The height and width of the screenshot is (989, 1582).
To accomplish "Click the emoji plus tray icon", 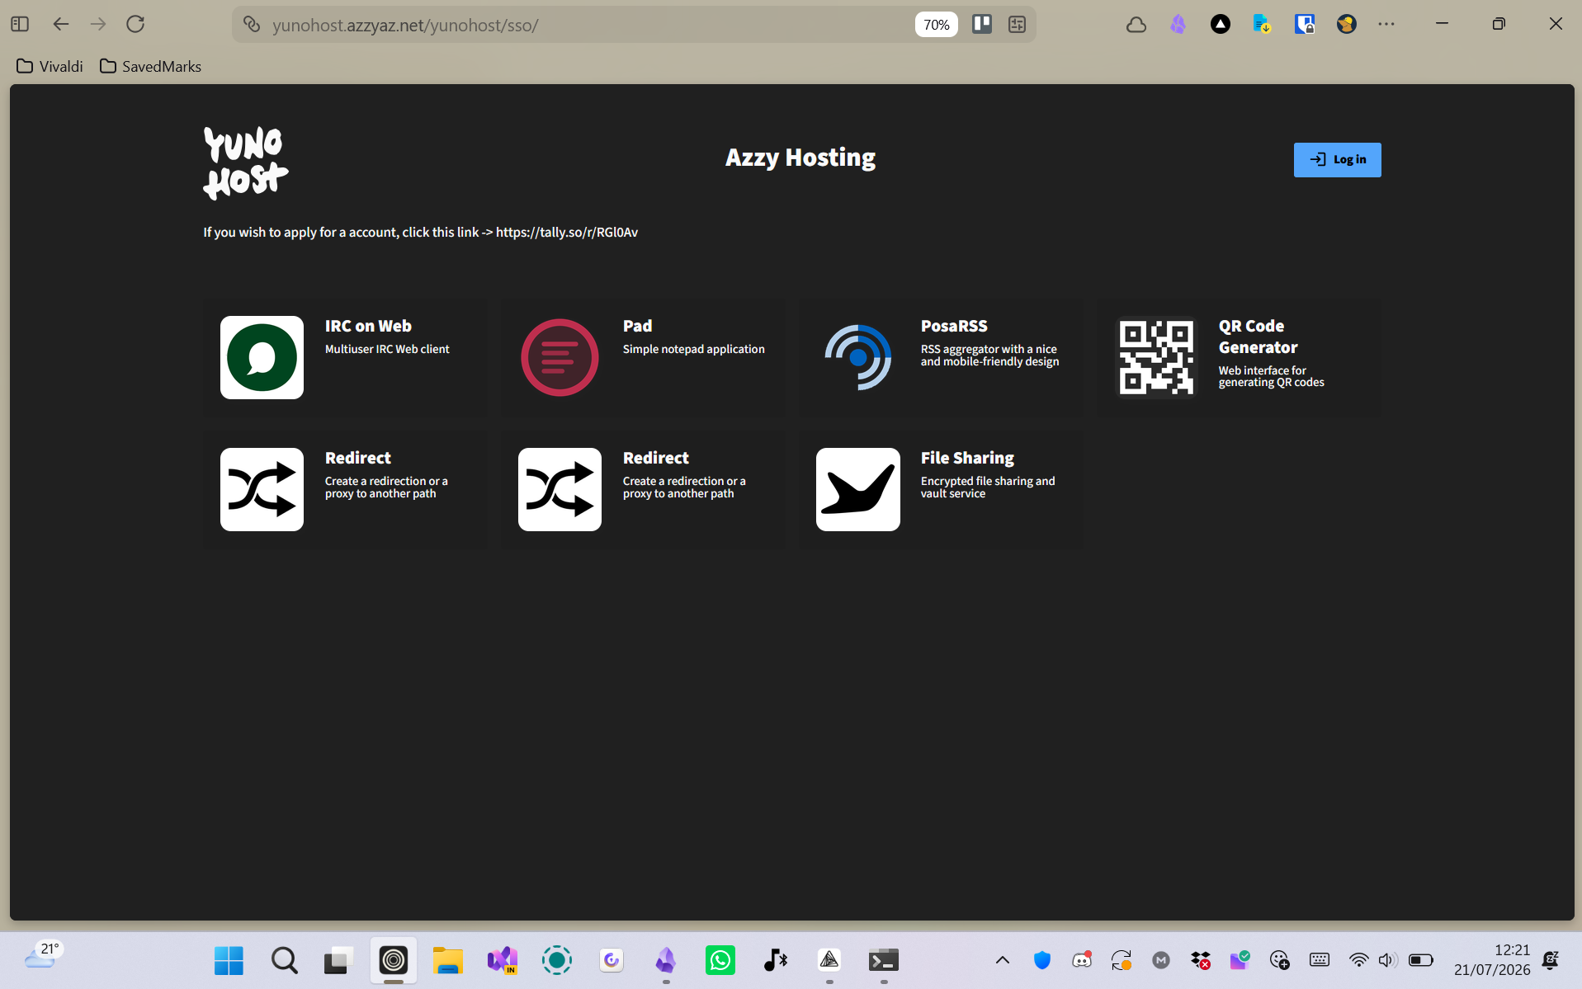I will pyautogui.click(x=1280, y=960).
